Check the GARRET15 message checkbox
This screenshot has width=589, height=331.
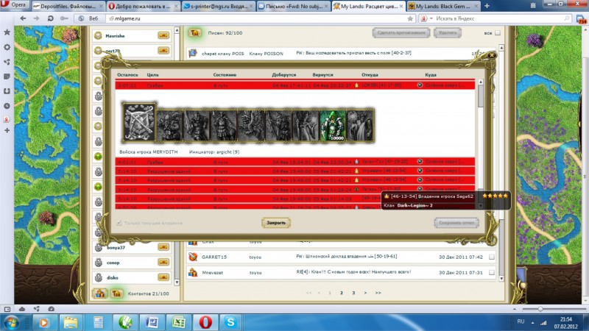pyautogui.click(x=491, y=257)
